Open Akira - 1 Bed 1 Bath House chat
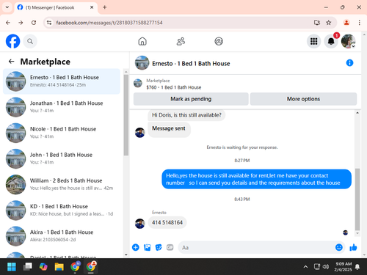367x275 pixels. click(x=62, y=236)
